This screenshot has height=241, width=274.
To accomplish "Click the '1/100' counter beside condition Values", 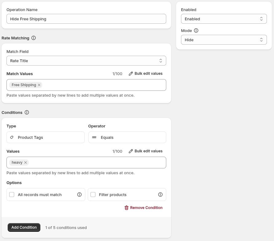I will (117, 151).
